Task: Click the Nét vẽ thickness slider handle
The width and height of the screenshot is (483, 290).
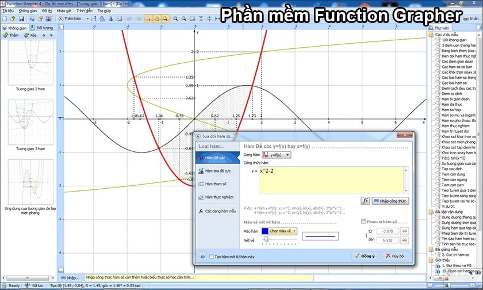Action: [266, 239]
